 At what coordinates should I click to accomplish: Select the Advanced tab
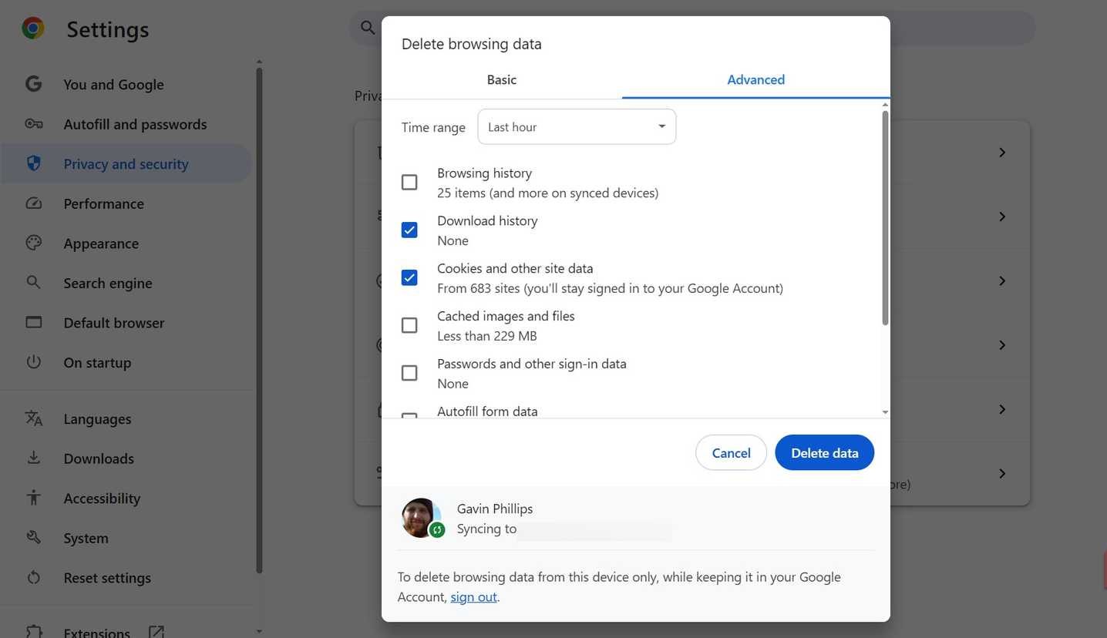coord(755,79)
